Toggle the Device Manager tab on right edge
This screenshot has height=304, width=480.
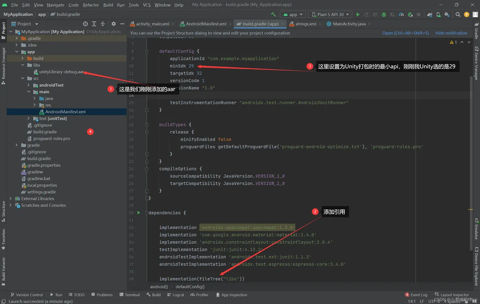476,63
